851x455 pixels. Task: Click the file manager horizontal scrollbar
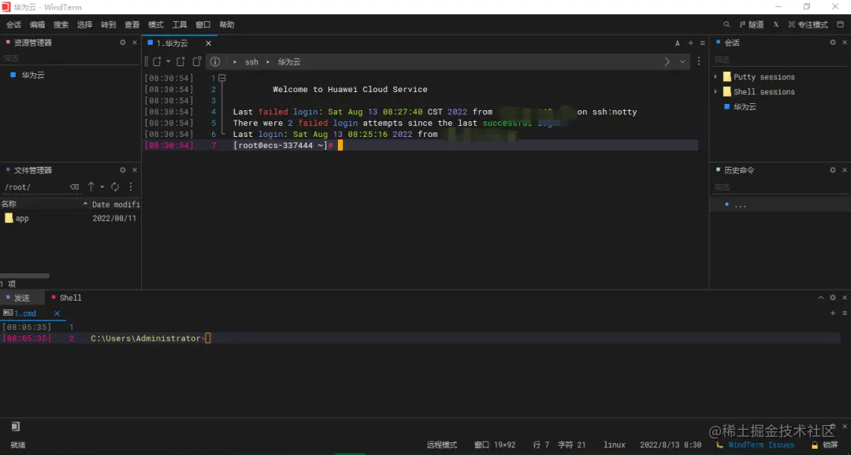24,276
